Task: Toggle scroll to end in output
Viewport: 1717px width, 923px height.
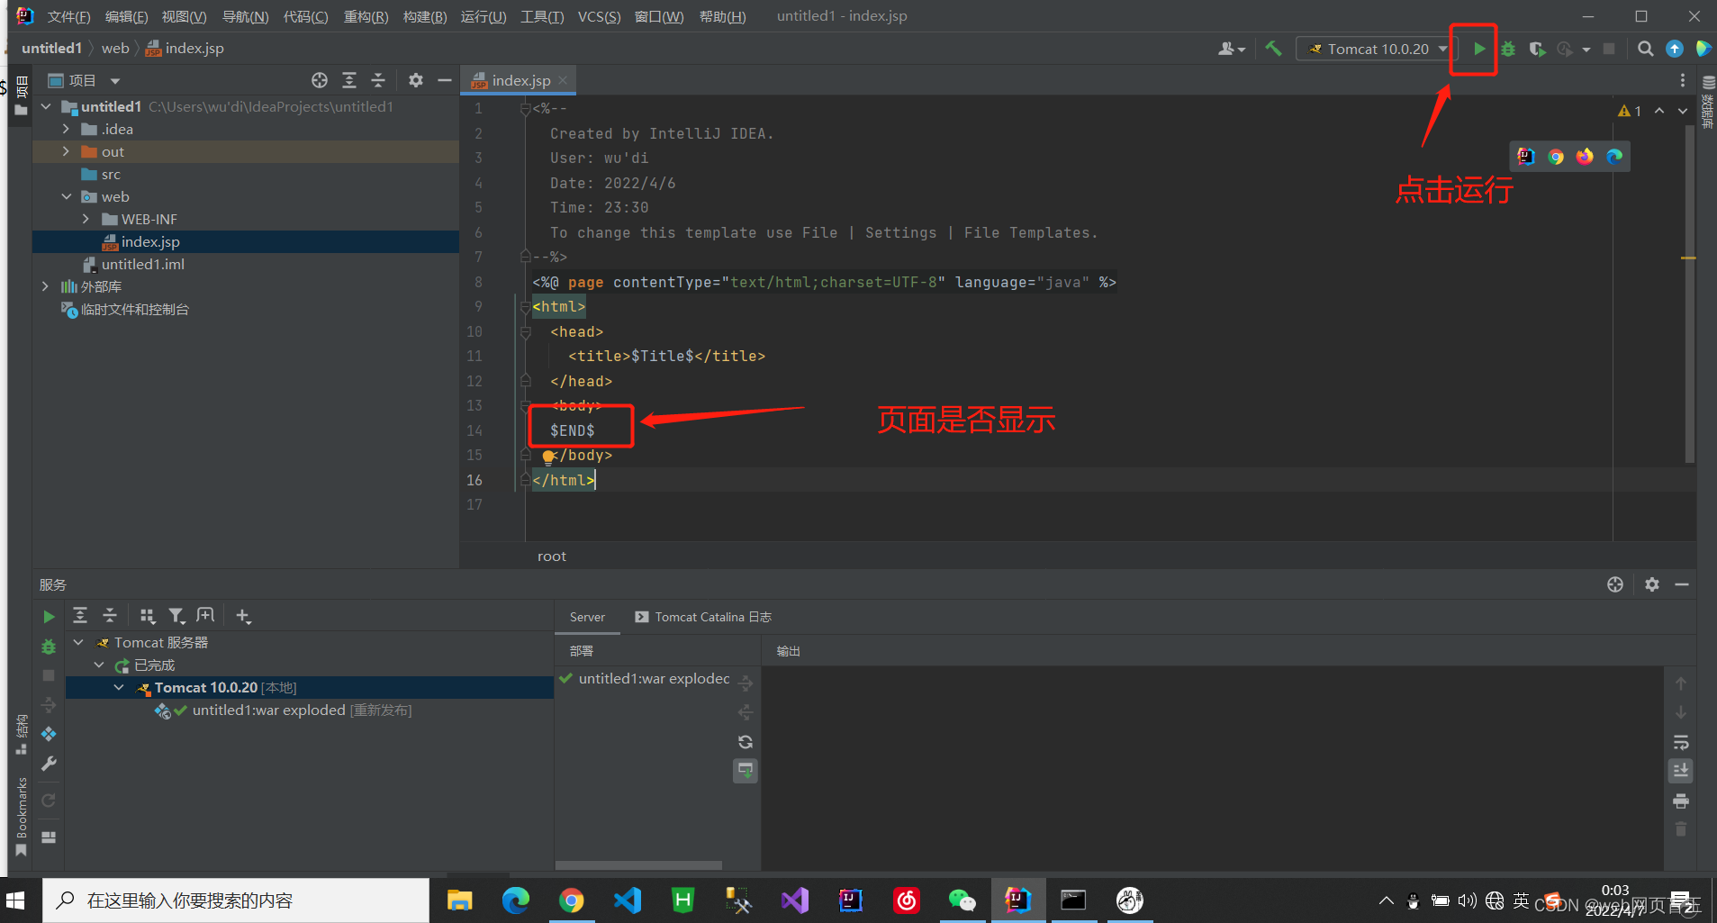Action: click(x=1681, y=771)
